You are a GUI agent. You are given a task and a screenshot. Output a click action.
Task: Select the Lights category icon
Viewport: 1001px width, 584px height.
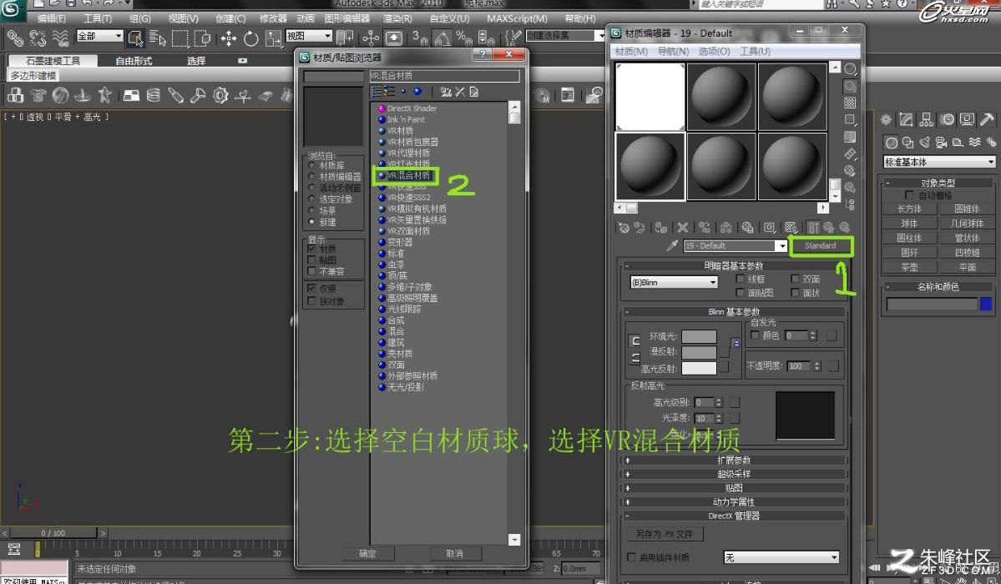[x=924, y=142]
